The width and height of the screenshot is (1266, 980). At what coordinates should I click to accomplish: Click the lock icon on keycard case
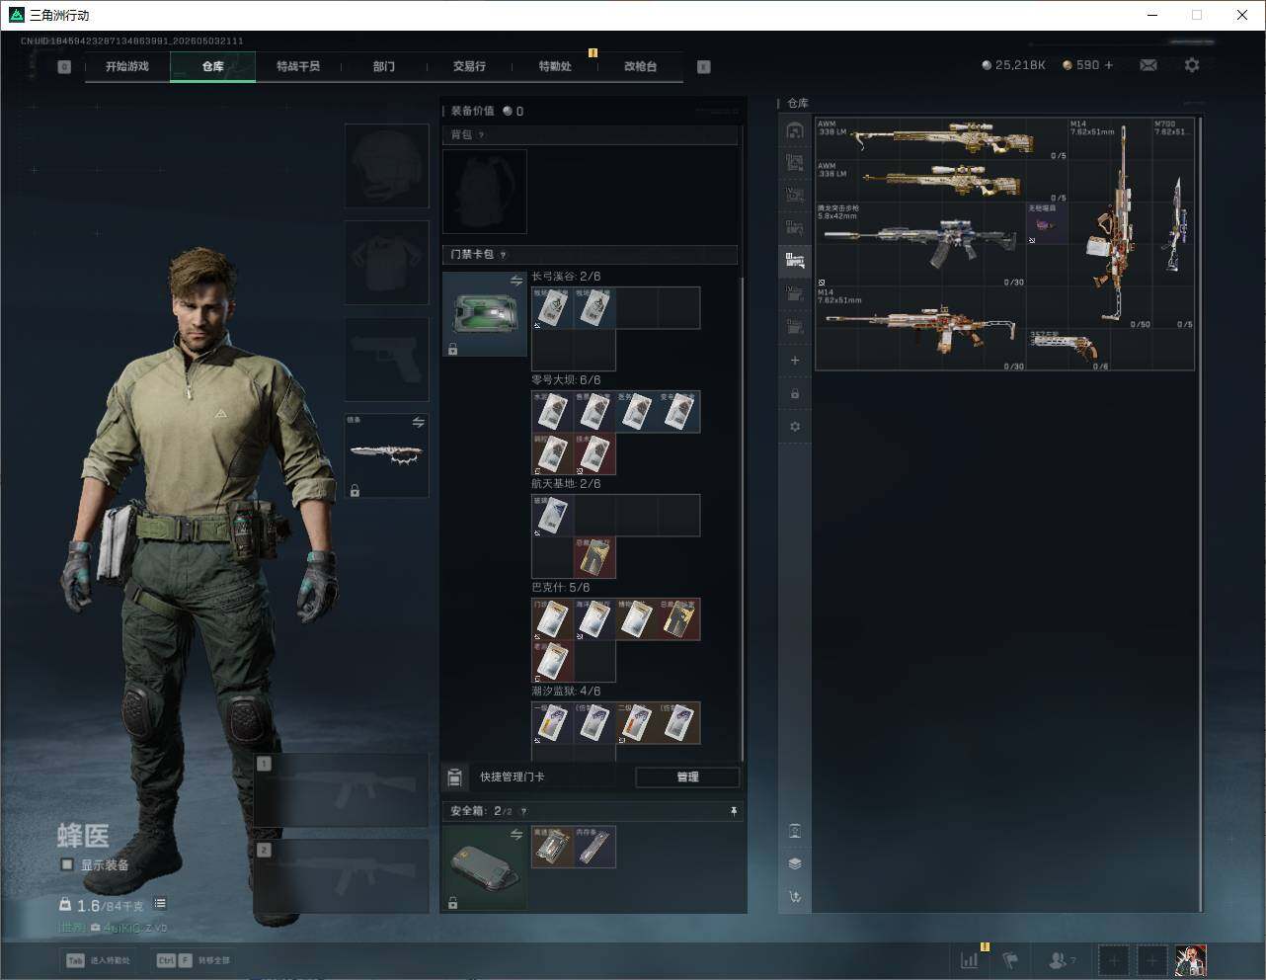coord(452,349)
